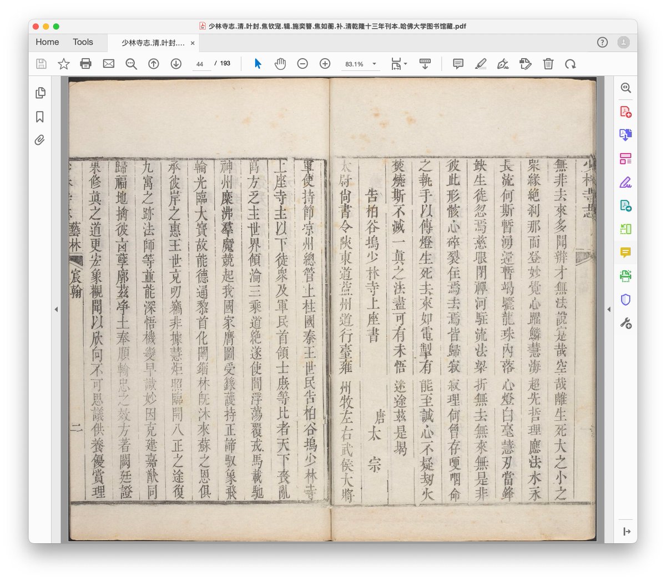This screenshot has height=581, width=666.
Task: Toggle the highlighter annotation tool
Action: point(481,64)
